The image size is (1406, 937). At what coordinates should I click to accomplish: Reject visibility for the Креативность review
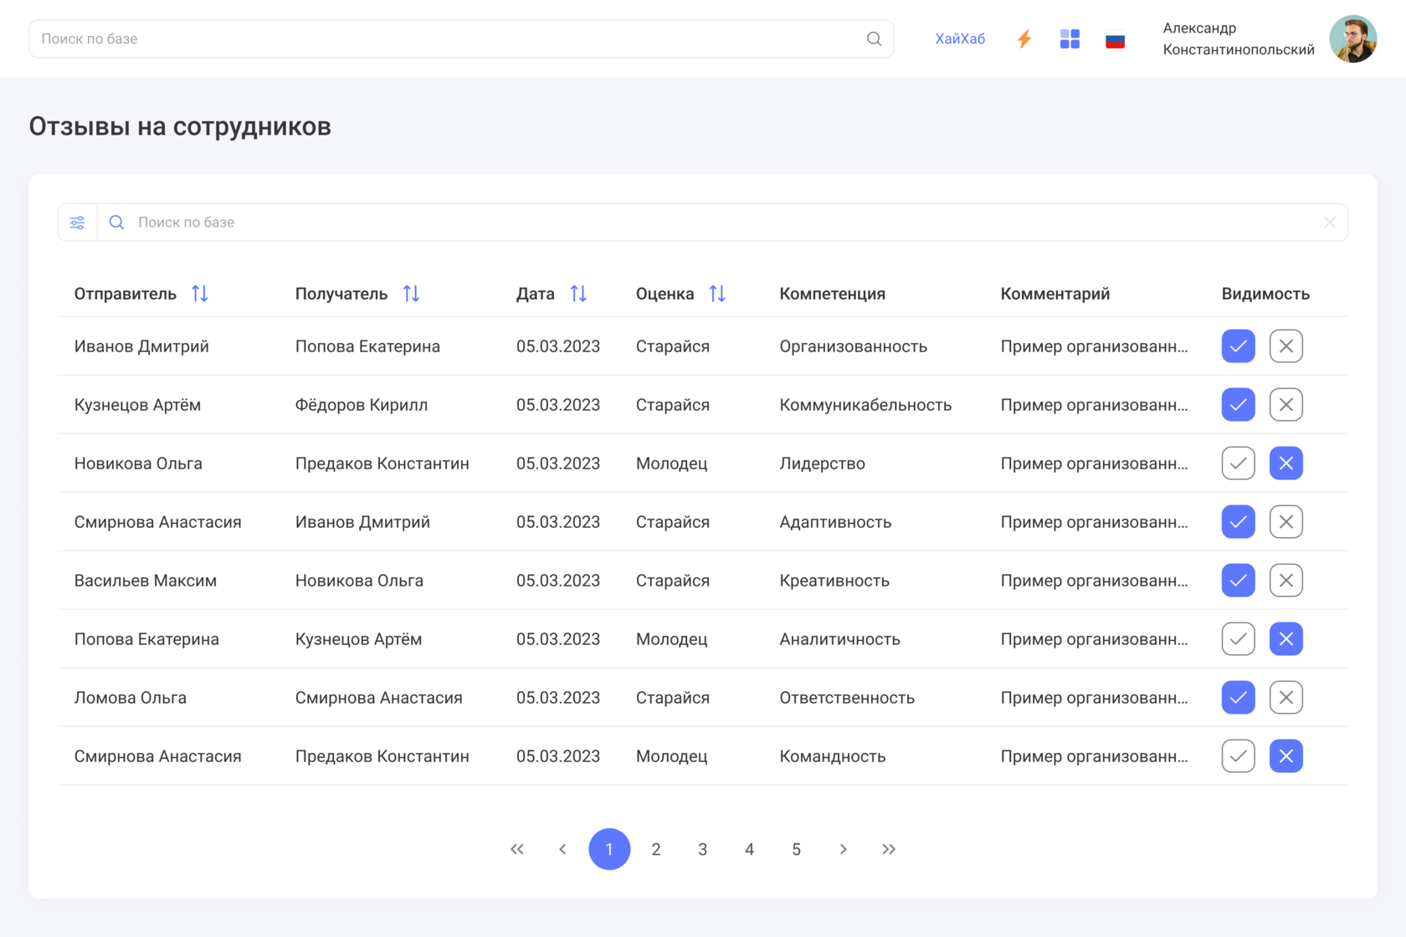pos(1286,581)
